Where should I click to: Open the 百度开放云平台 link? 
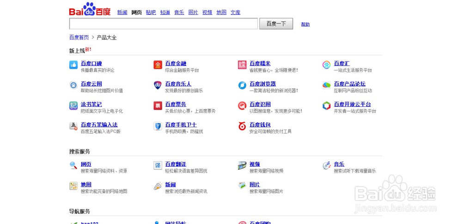(x=352, y=104)
